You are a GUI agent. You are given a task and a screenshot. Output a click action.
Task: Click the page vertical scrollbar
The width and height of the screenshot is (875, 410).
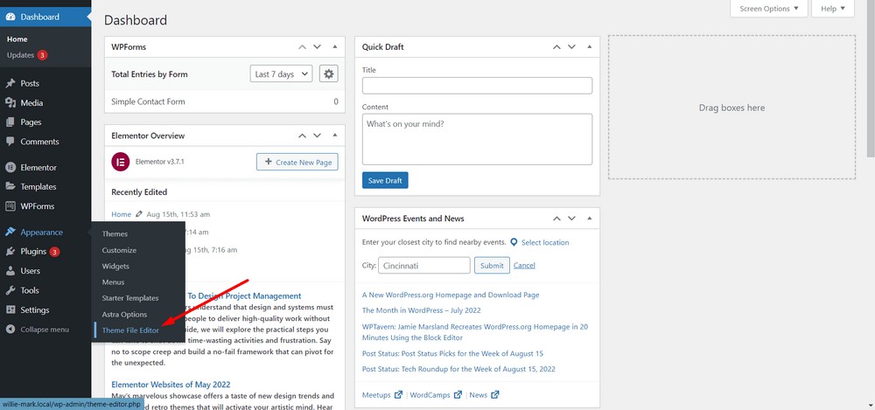pos(871,78)
